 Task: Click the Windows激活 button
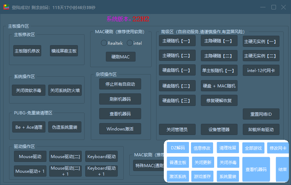coord(120,129)
